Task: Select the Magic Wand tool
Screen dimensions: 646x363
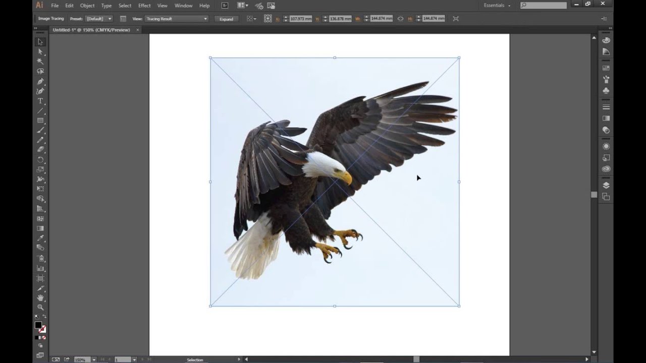Action: pyautogui.click(x=40, y=62)
